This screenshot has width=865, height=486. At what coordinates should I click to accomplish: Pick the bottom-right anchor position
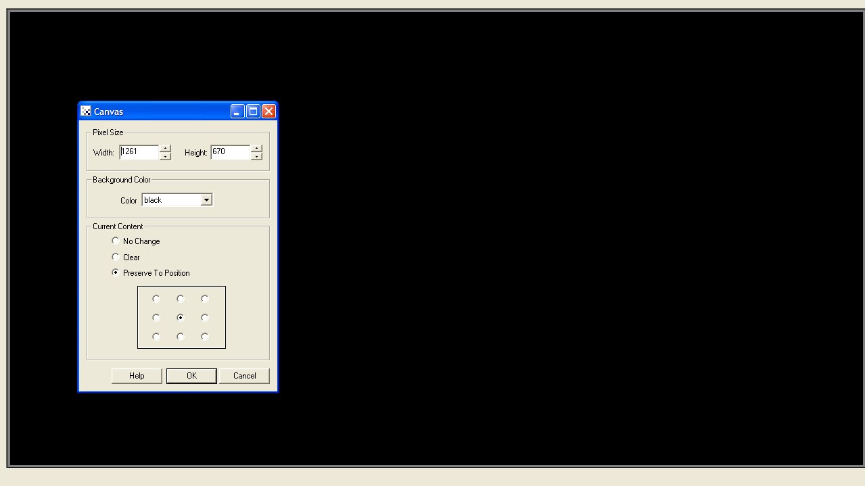tap(205, 336)
